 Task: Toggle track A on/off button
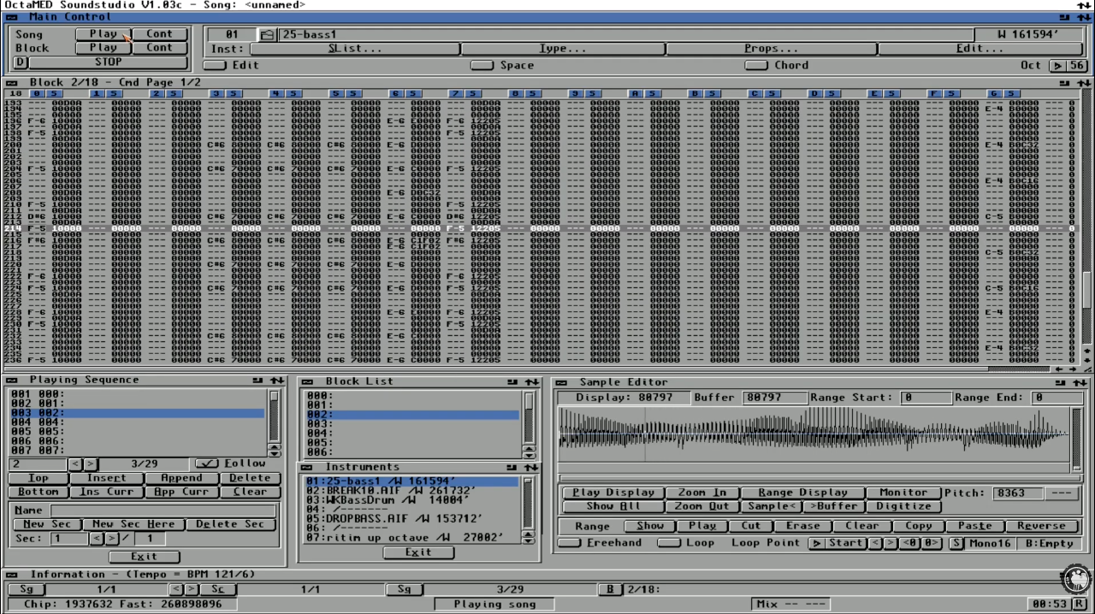(x=636, y=93)
